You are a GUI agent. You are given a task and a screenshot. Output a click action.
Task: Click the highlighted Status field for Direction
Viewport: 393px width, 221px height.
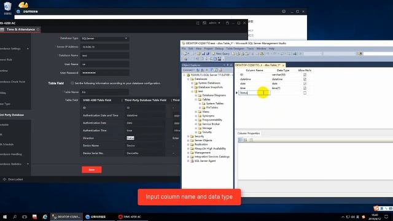pos(131,138)
